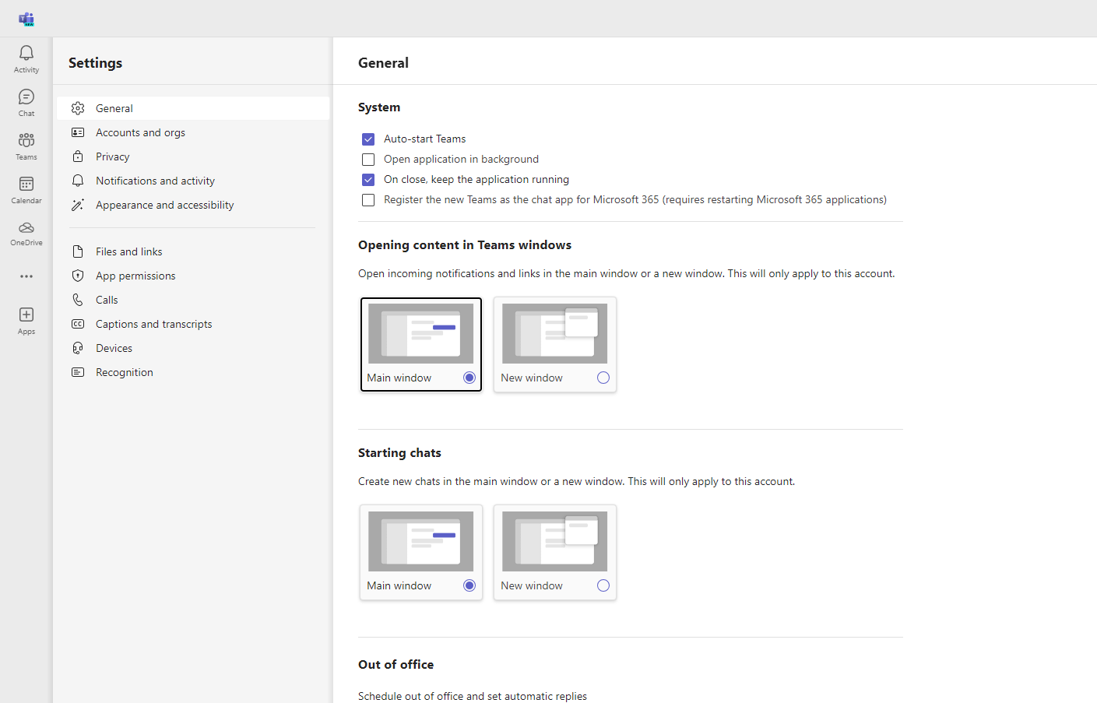The image size is (1097, 703).
Task: Open the Calendar icon
Action: (26, 184)
